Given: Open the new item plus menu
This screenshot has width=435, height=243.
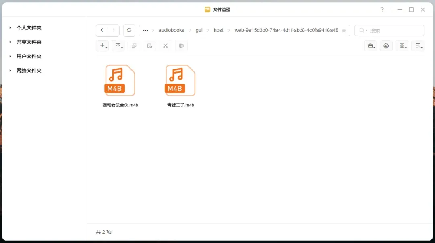Looking at the screenshot, I should tap(102, 46).
